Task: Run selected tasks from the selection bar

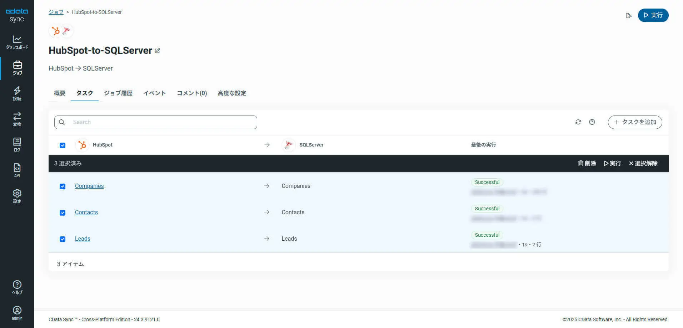Action: pos(612,163)
